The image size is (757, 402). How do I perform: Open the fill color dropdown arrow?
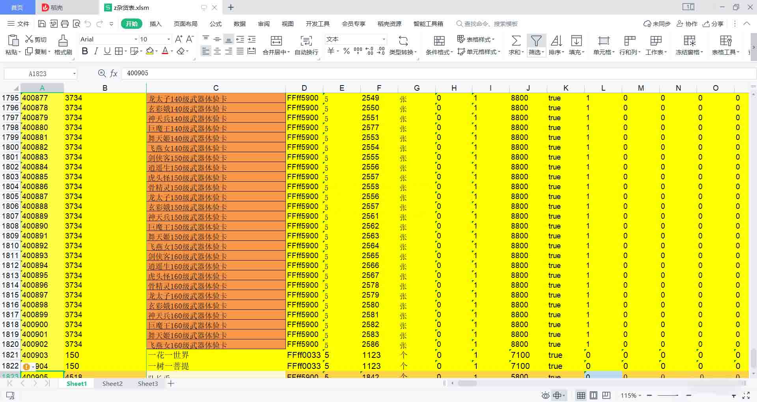[157, 52]
